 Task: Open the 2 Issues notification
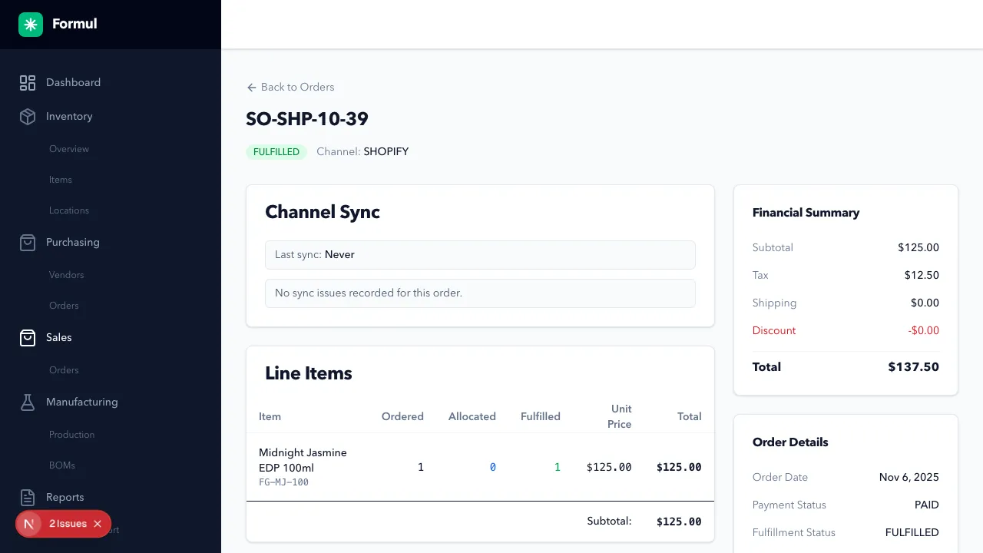point(68,524)
